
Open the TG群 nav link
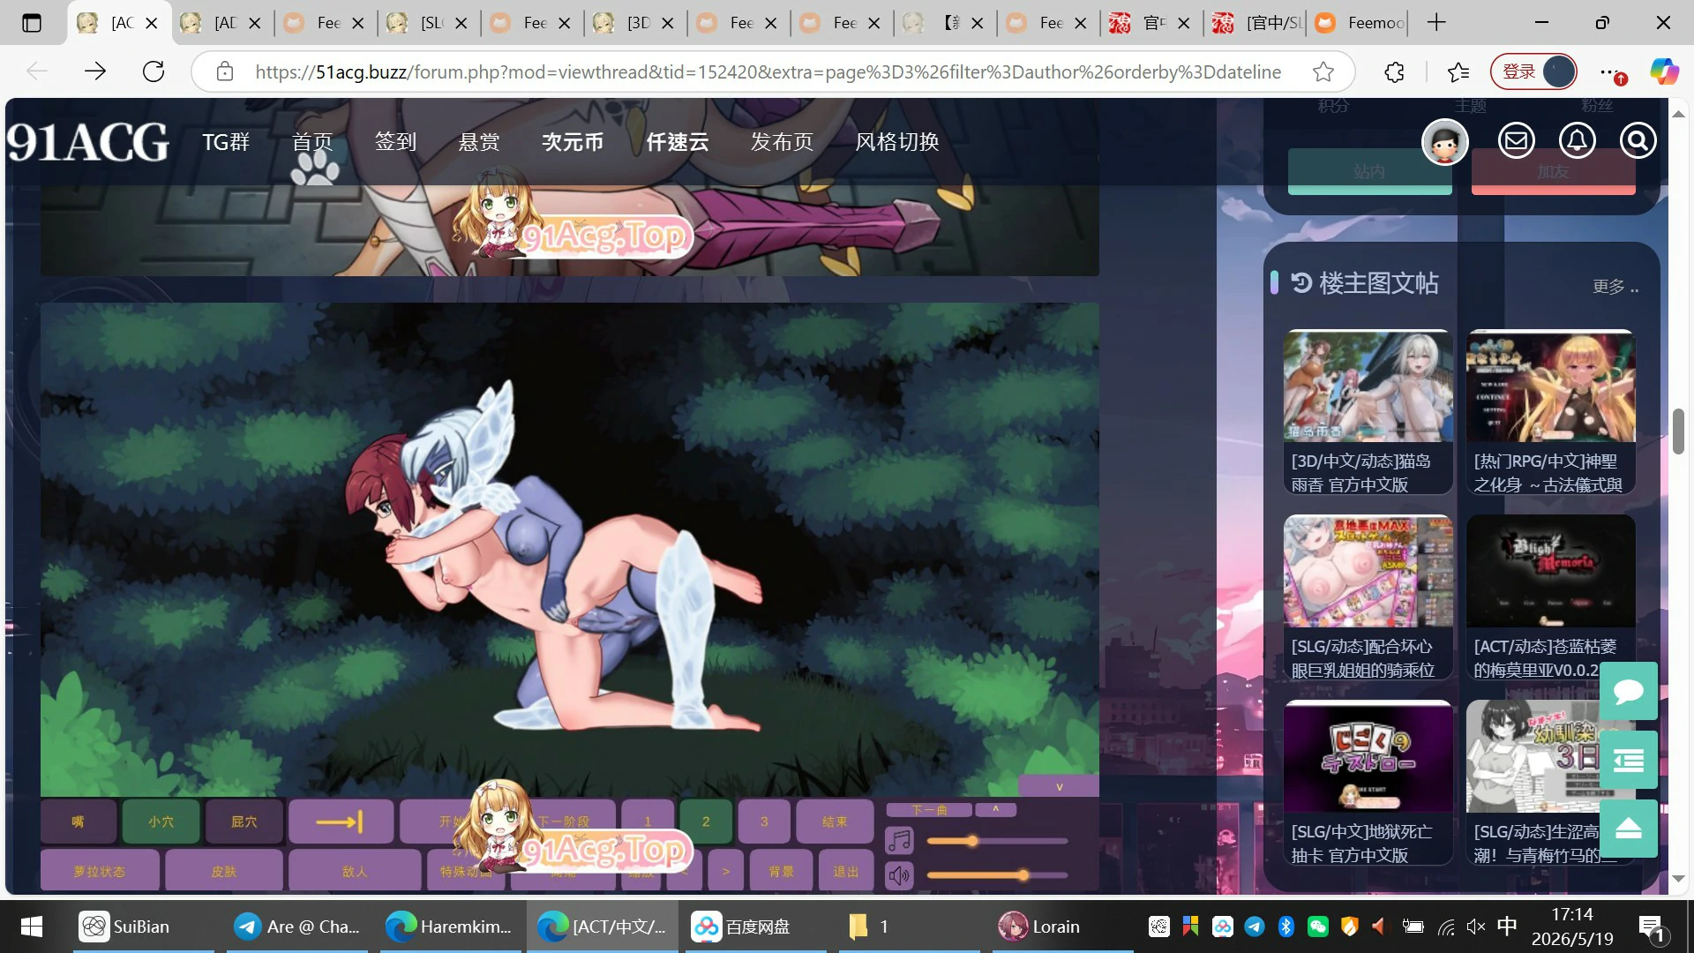[226, 142]
